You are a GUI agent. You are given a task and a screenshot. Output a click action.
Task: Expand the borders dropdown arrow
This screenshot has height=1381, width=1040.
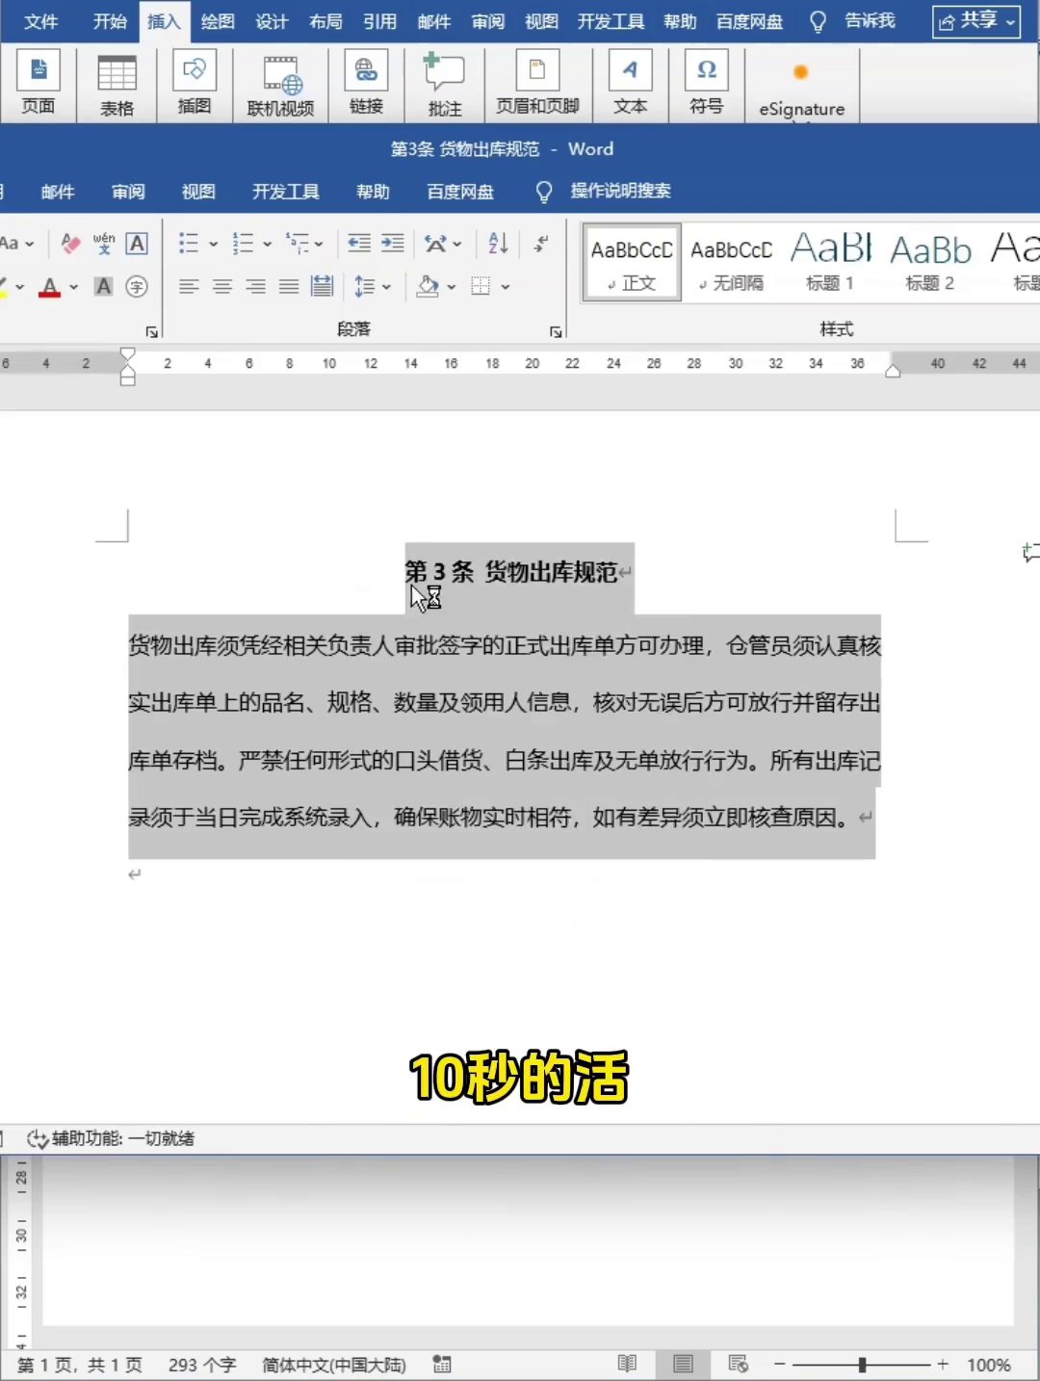pyautogui.click(x=505, y=287)
